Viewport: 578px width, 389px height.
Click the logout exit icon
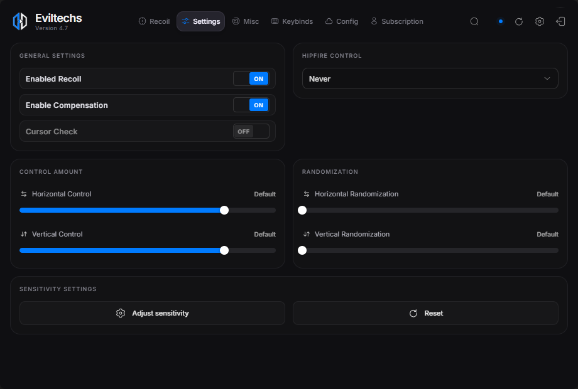pos(560,21)
